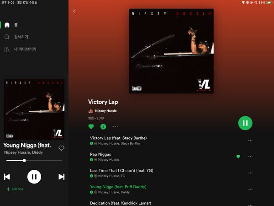Image resolution: width=274 pixels, height=206 pixels.
Task: Open the library bookshelf icon
Action: [x=7, y=49]
